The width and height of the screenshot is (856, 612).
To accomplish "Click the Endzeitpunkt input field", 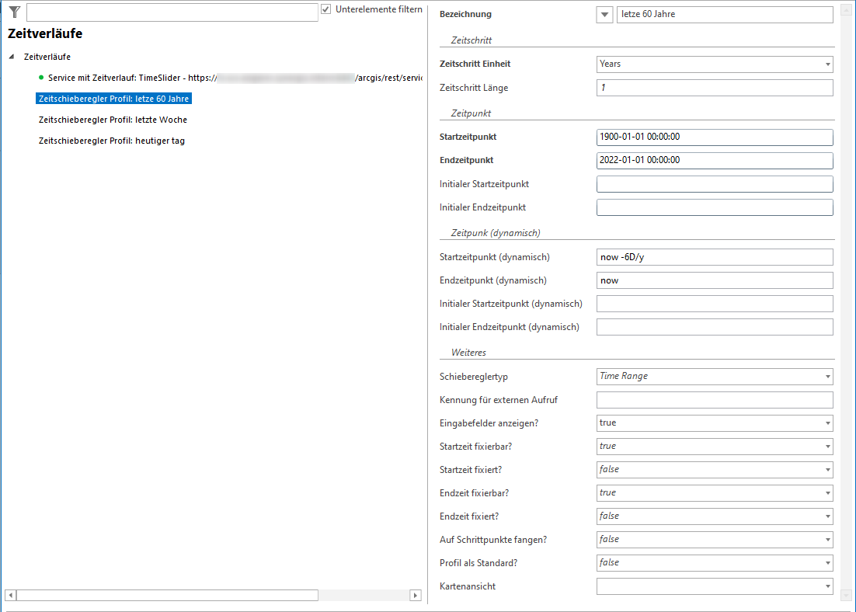I will pos(714,161).
